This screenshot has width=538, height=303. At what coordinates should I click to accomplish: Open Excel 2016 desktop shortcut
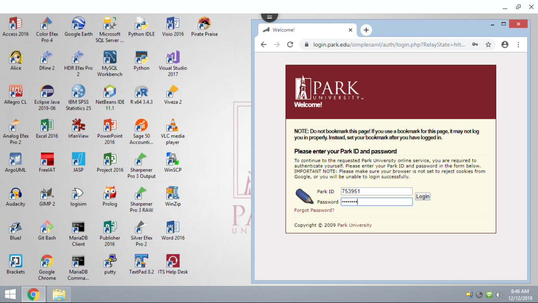tap(47, 129)
